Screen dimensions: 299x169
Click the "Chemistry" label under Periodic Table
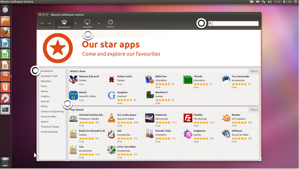[x=161, y=135]
